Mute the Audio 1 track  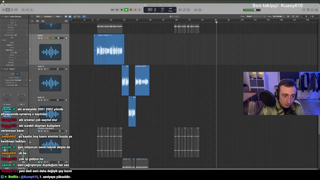pos(39,38)
